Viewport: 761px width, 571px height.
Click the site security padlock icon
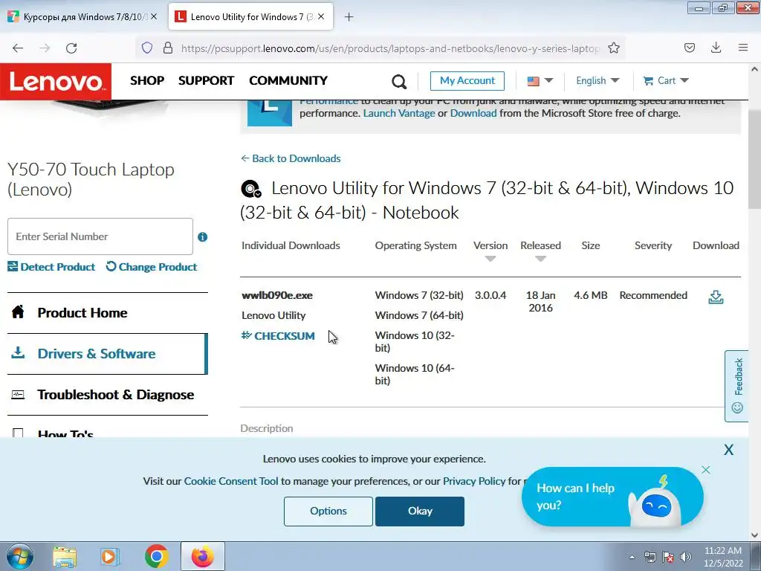click(x=168, y=48)
